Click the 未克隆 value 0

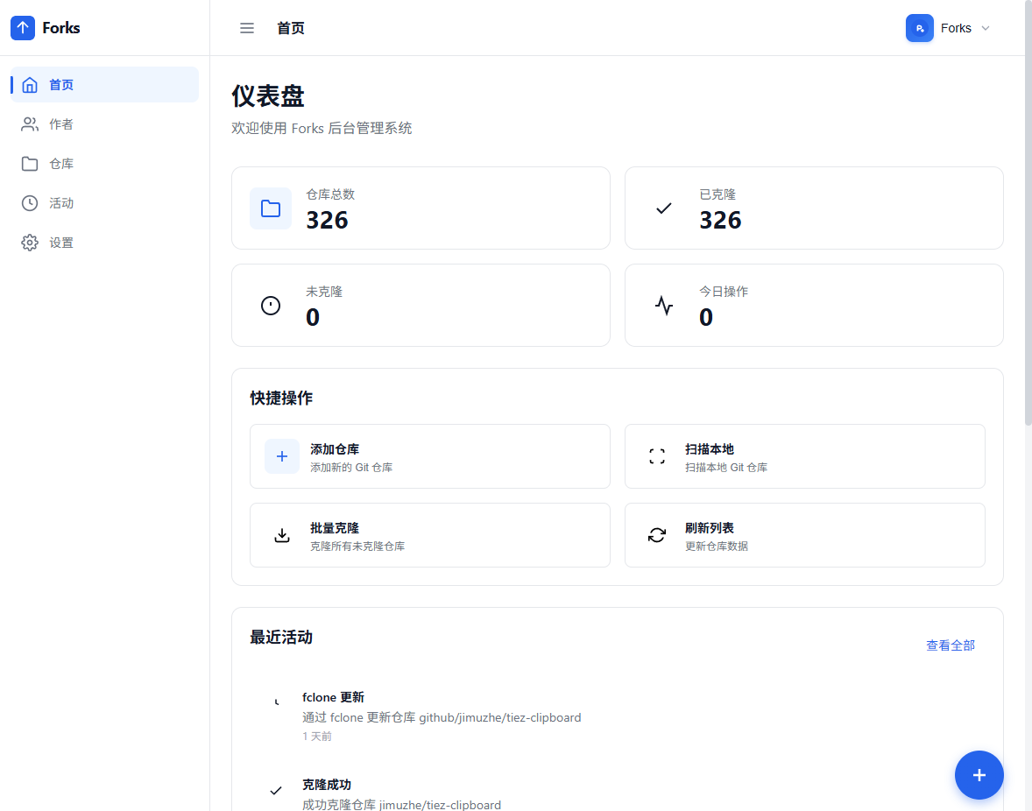click(313, 318)
